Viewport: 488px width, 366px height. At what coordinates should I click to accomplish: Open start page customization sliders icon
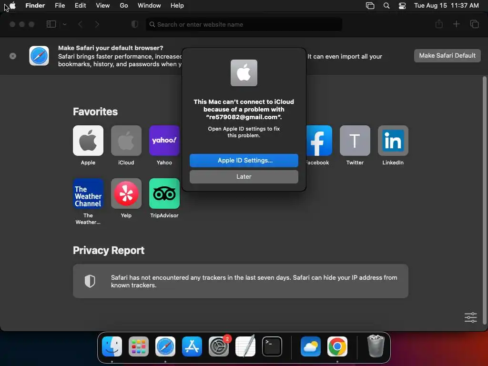(470, 317)
